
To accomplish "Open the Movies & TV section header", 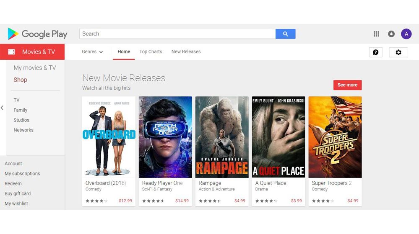I will pyautogui.click(x=32, y=52).
